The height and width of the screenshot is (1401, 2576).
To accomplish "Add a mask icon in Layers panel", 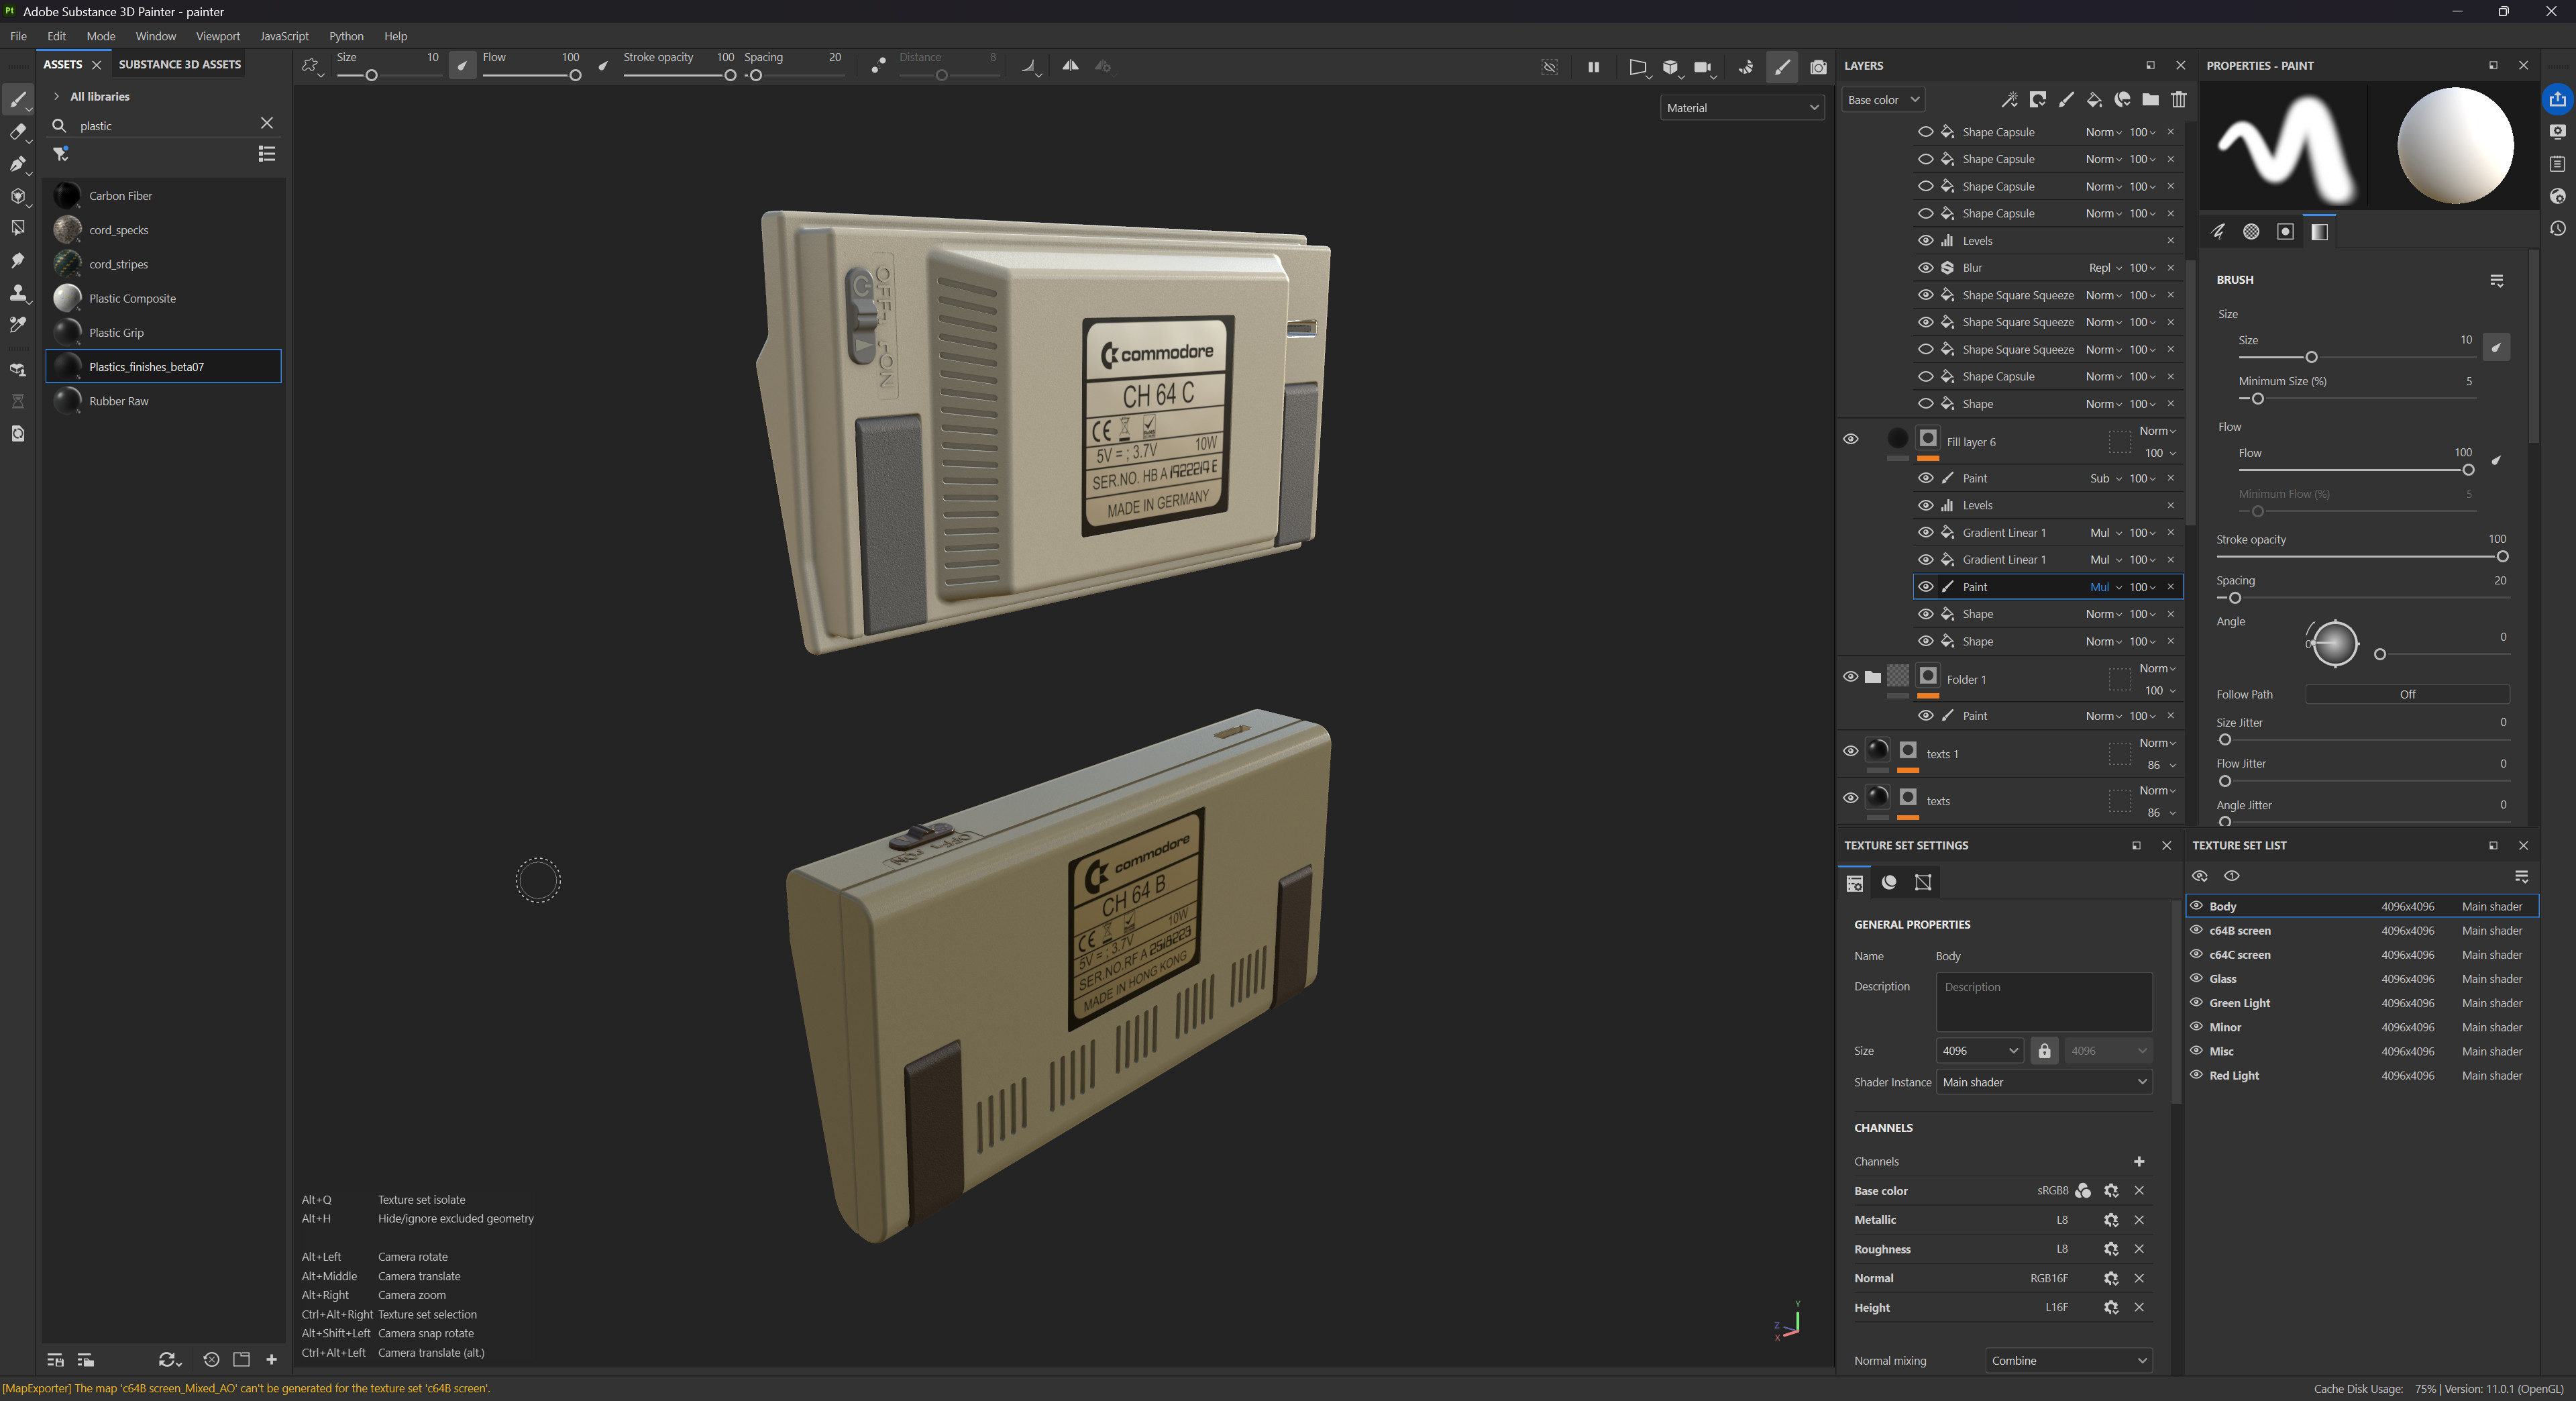I will 2037,99.
